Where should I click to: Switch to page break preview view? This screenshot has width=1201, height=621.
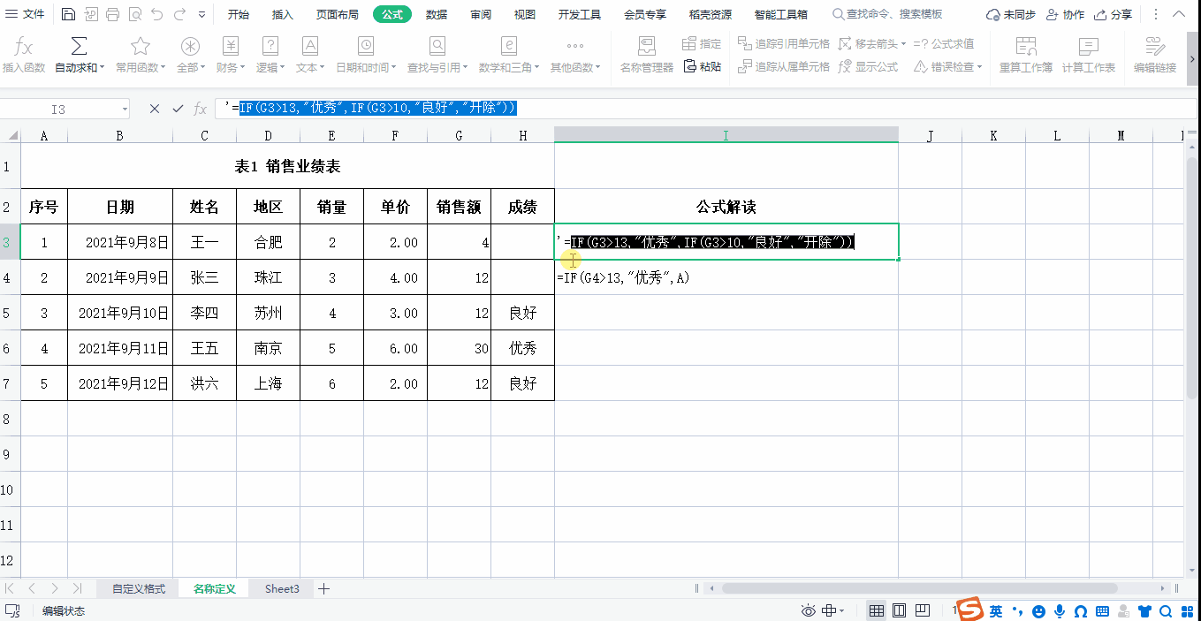pos(922,610)
